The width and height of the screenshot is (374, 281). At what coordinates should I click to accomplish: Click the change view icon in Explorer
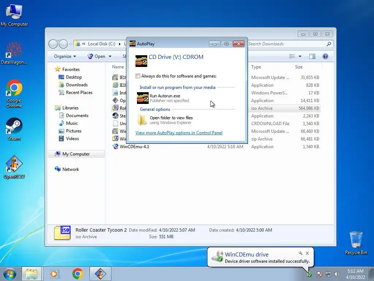tap(292, 56)
